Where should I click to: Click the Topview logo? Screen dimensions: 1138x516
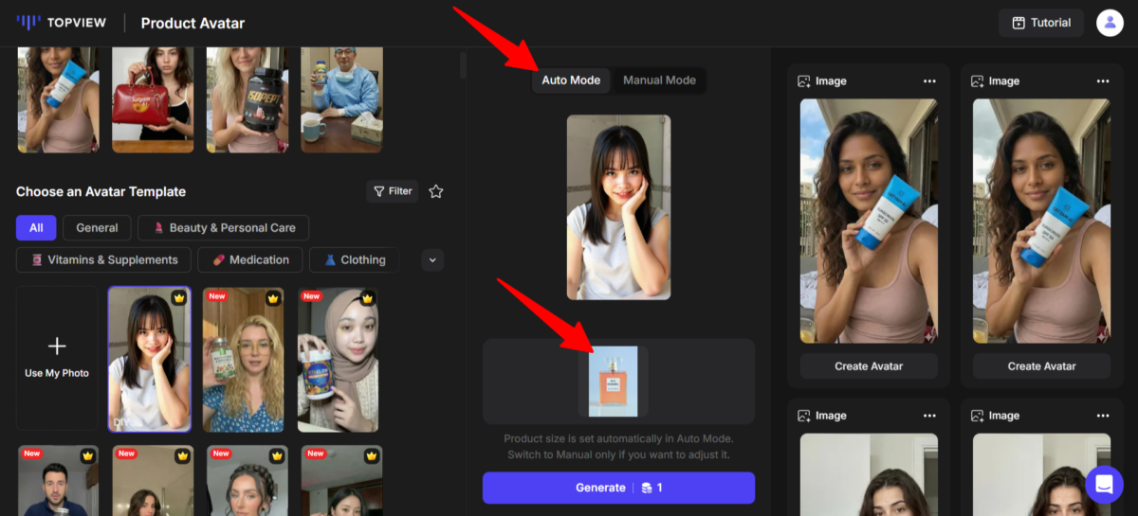coord(62,23)
